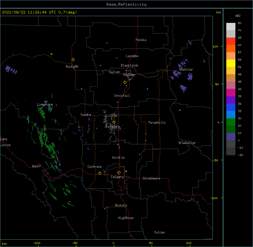Viewport: 253px width, 247px height.
Task: Click the Innisfail city label
Action: (122, 96)
